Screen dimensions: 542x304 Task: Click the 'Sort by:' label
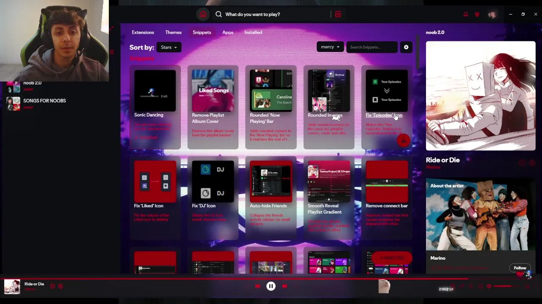click(142, 47)
